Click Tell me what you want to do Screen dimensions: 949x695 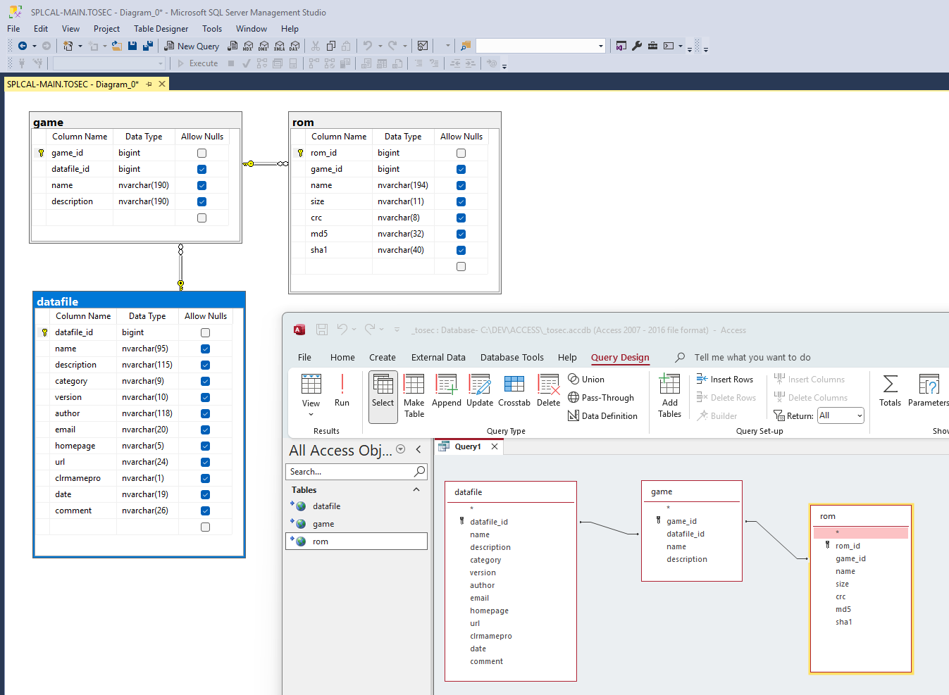tap(752, 358)
